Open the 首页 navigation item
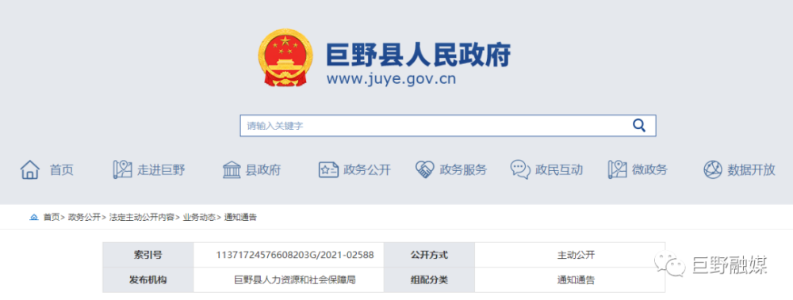The width and height of the screenshot is (793, 300). tap(62, 170)
